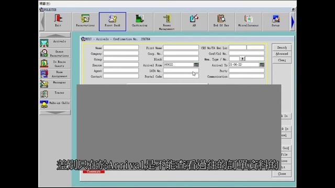This screenshot has width=335, height=188.
Task: Click the Postal Code input field
Action: 181,76
